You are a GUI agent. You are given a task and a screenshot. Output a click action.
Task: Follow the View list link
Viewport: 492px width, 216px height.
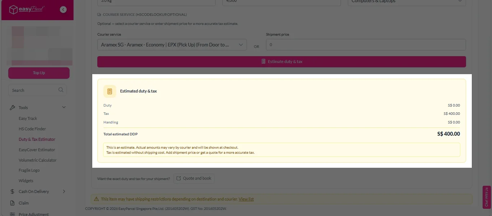[x=246, y=199]
